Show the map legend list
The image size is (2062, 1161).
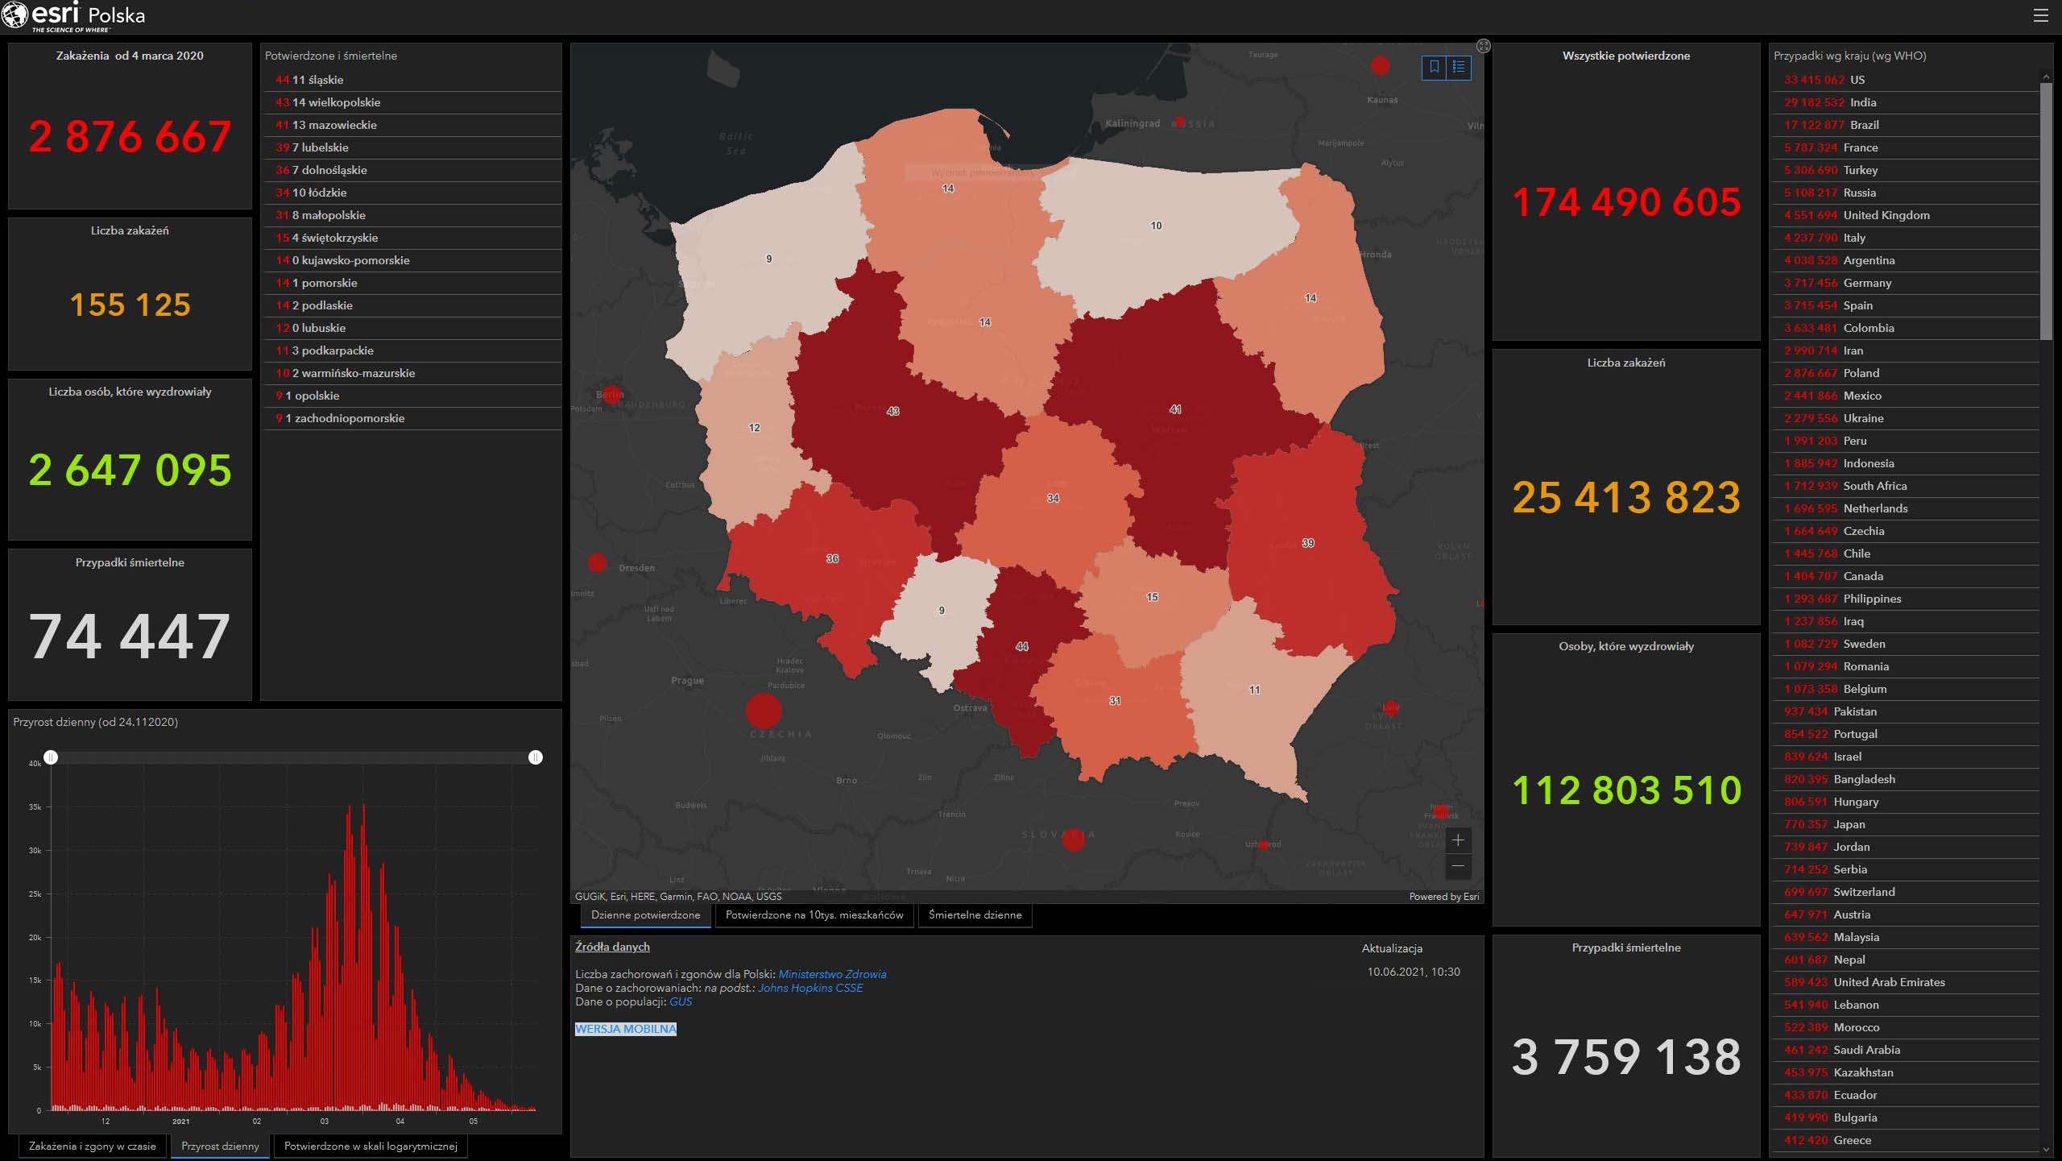[x=1459, y=68]
